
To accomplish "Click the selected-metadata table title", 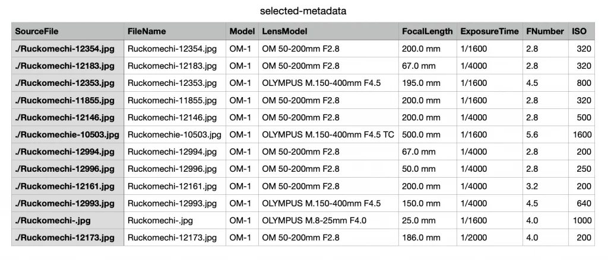I will tap(303, 11).
